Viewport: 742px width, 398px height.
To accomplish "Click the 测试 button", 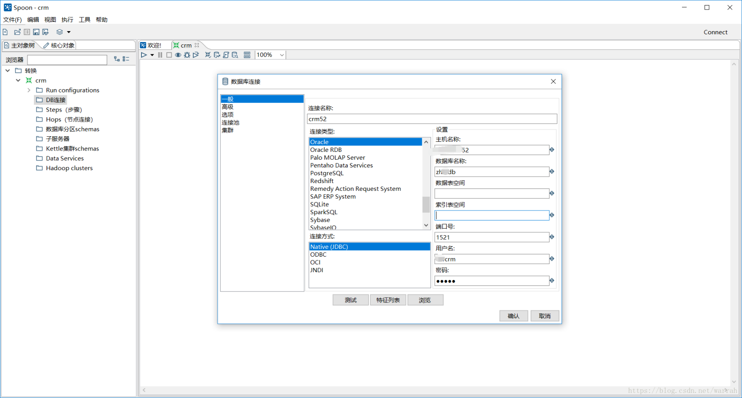I will click(x=350, y=300).
